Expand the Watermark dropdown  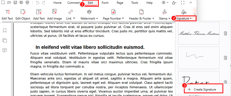click(89, 14)
